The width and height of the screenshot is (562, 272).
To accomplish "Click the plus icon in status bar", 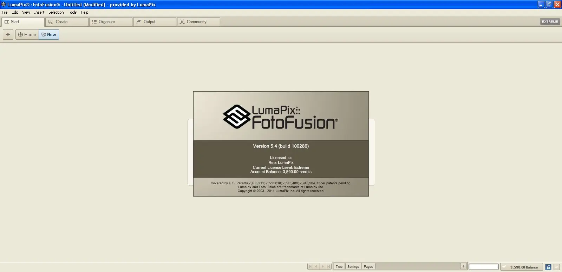I will (463, 266).
